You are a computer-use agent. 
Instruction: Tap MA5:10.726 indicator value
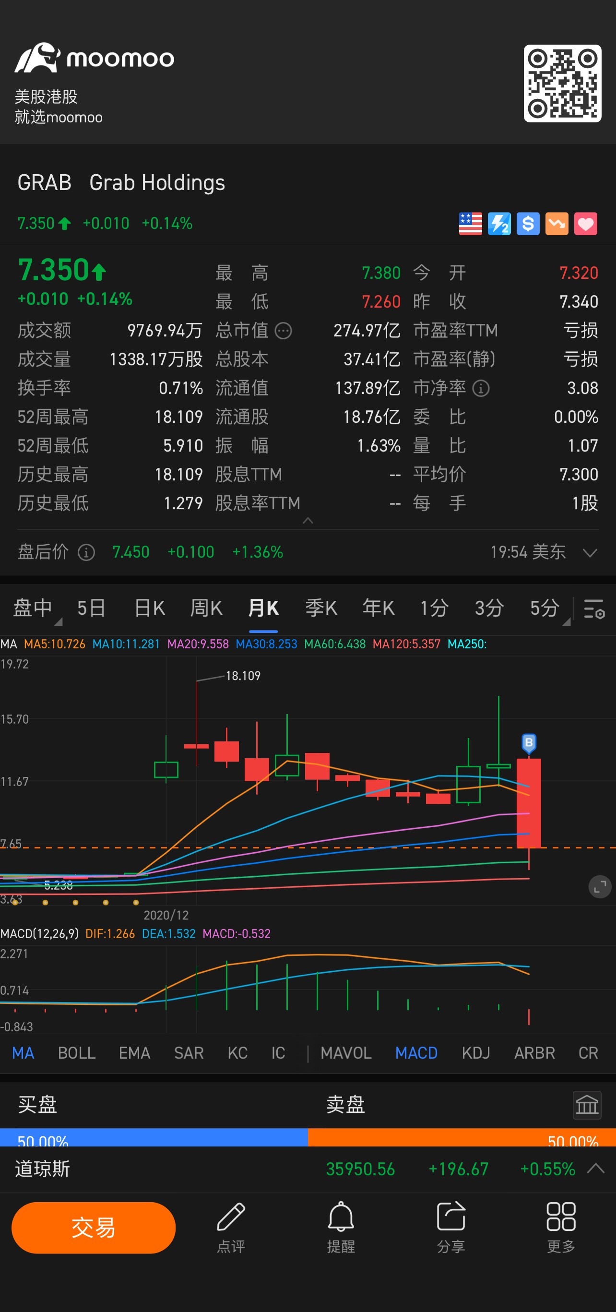click(55, 644)
